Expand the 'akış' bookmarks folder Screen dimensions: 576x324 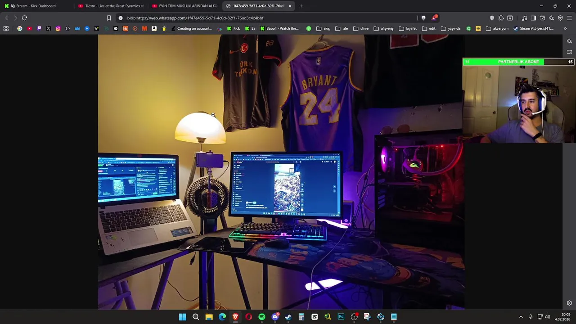pyautogui.click(x=323, y=28)
